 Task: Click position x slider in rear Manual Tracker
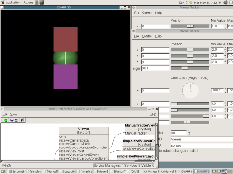point(190,26)
